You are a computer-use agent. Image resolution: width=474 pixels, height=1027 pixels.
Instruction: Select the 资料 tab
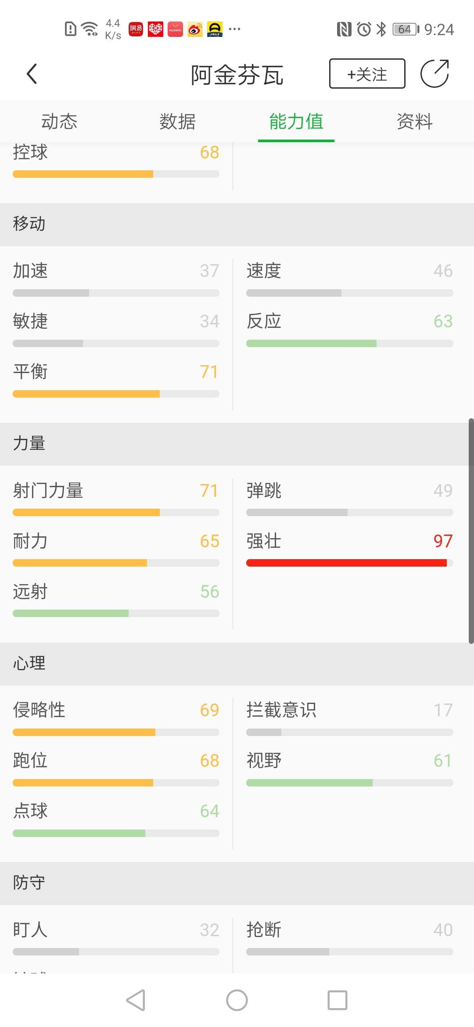(x=414, y=122)
